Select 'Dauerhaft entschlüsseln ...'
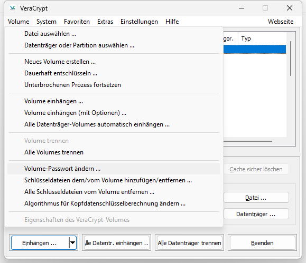Screen dimensions: 306x263 tap(114, 73)
